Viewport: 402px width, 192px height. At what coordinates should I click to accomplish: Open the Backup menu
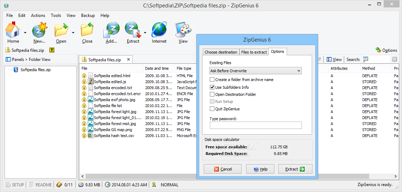click(88, 16)
